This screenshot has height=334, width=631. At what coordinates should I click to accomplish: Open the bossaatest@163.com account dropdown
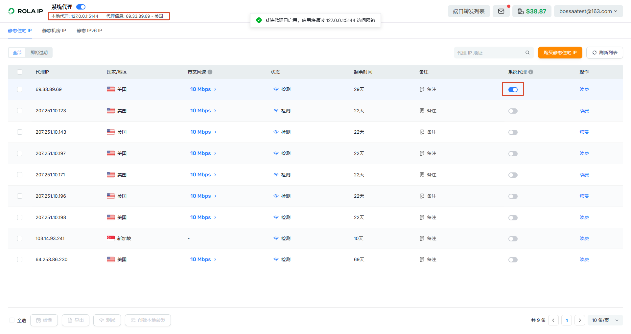(588, 11)
